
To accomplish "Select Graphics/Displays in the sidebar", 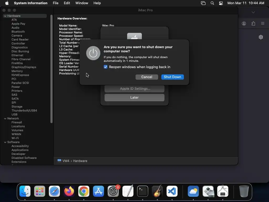I will (x=24, y=67).
